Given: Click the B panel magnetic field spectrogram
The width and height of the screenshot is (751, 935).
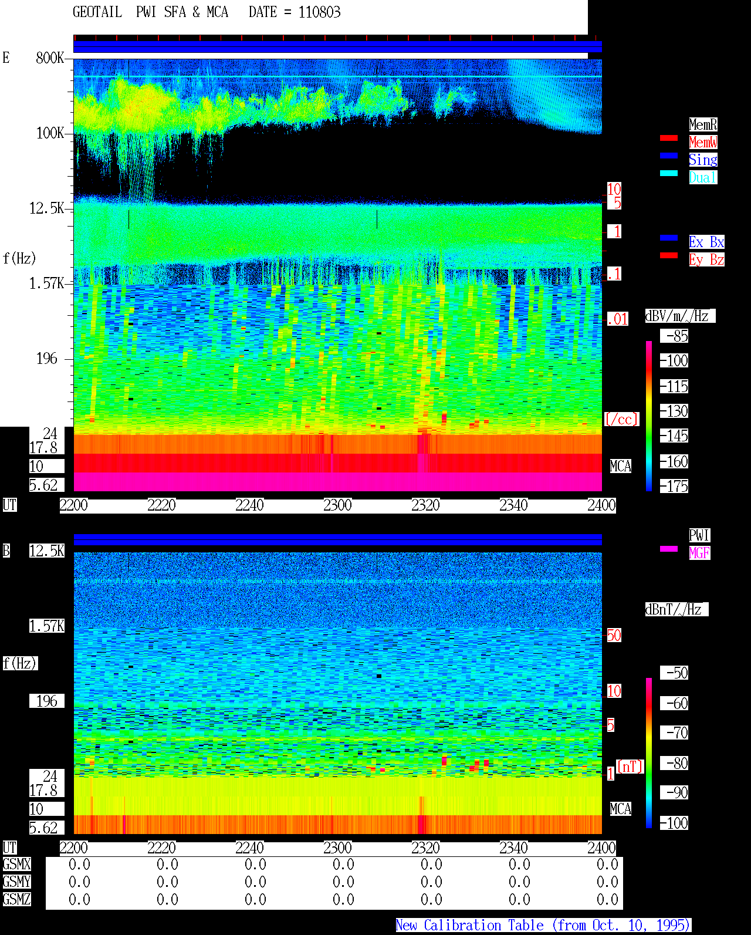Looking at the screenshot, I should (338, 693).
